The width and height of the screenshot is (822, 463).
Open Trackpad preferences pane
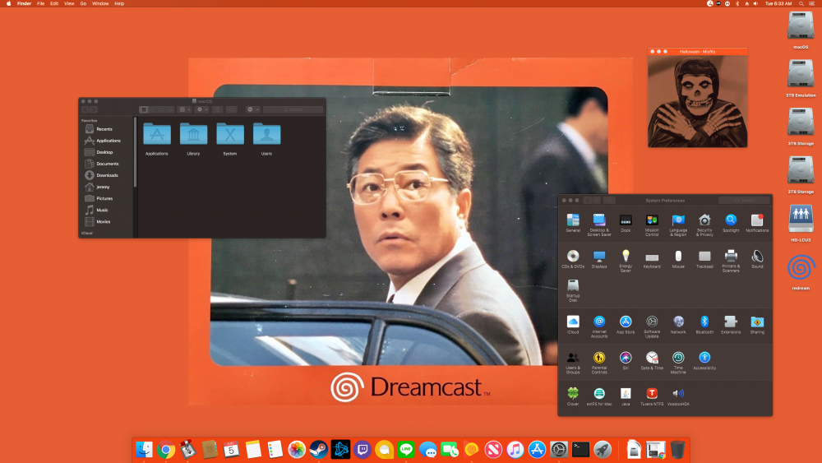point(704,258)
